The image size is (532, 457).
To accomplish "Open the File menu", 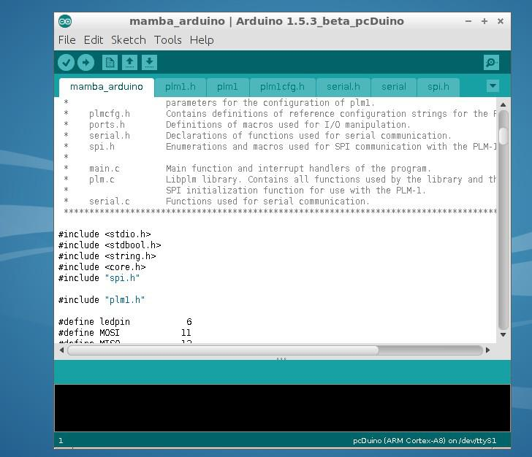I will pos(66,40).
